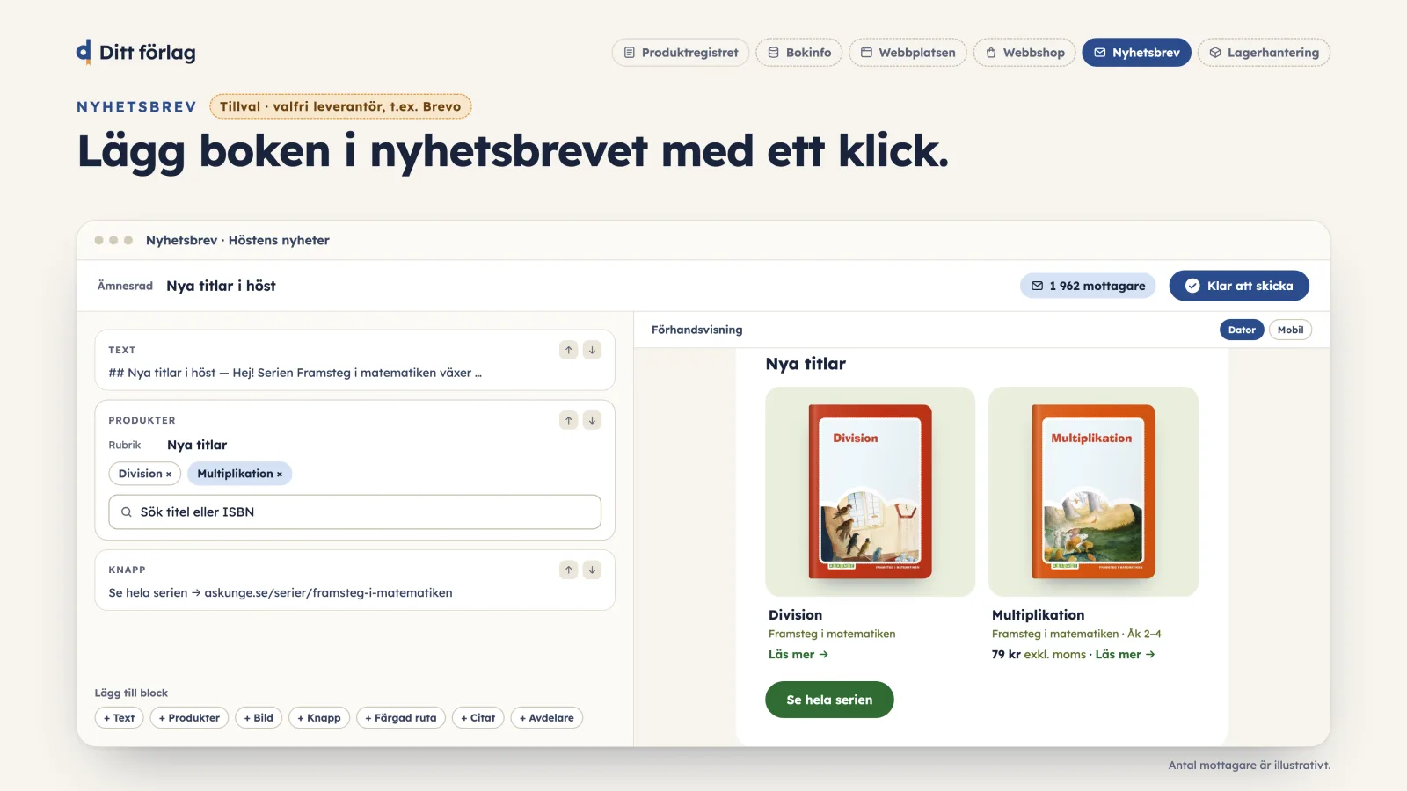Add a Text block

point(119,718)
